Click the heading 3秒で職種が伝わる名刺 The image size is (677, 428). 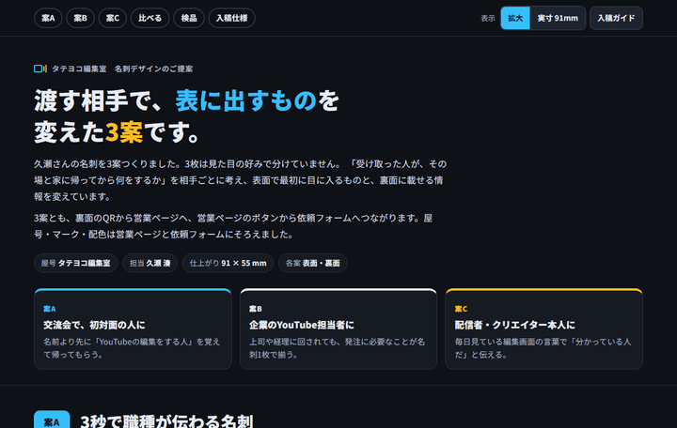[x=166, y=421]
